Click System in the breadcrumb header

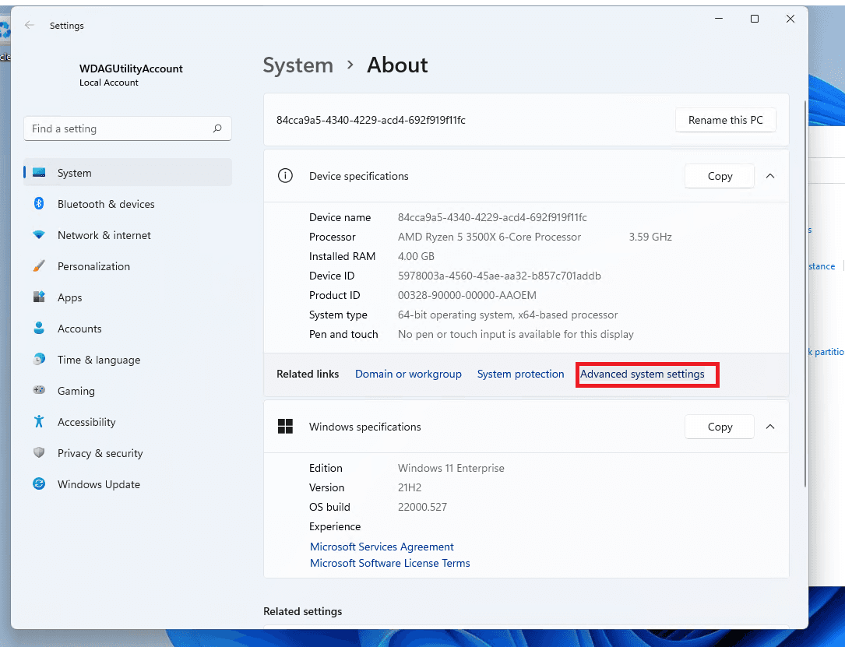(298, 65)
